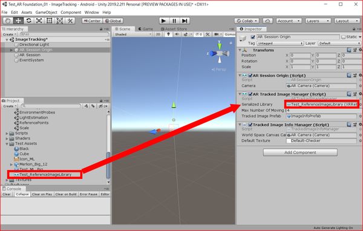Open Shaded draw mode dropdown
This screenshot has height=231, width=363.
(x=133, y=34)
